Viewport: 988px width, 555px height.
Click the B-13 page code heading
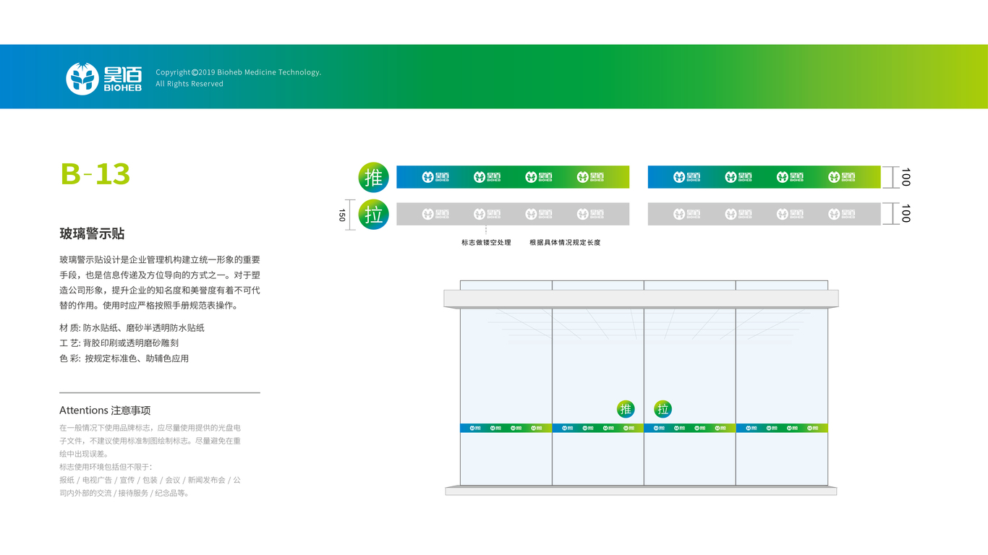point(95,174)
